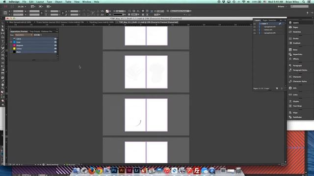Open FileZilla from the Dock
The image size is (314, 176).
[197, 171]
